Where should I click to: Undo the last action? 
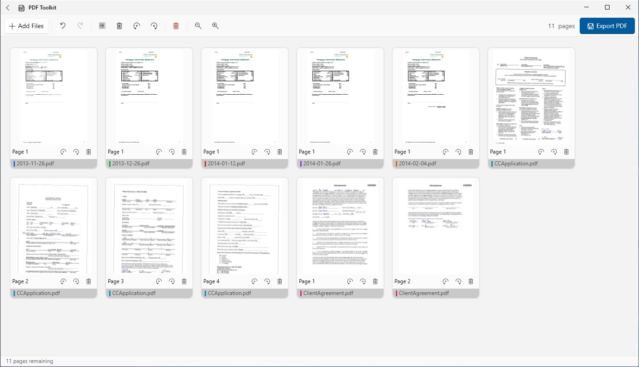63,26
